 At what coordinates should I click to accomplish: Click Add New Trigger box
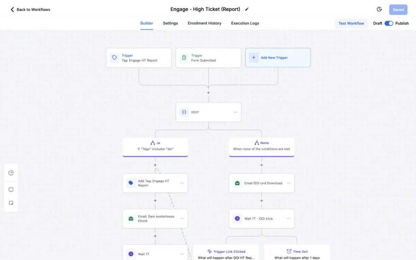click(278, 58)
